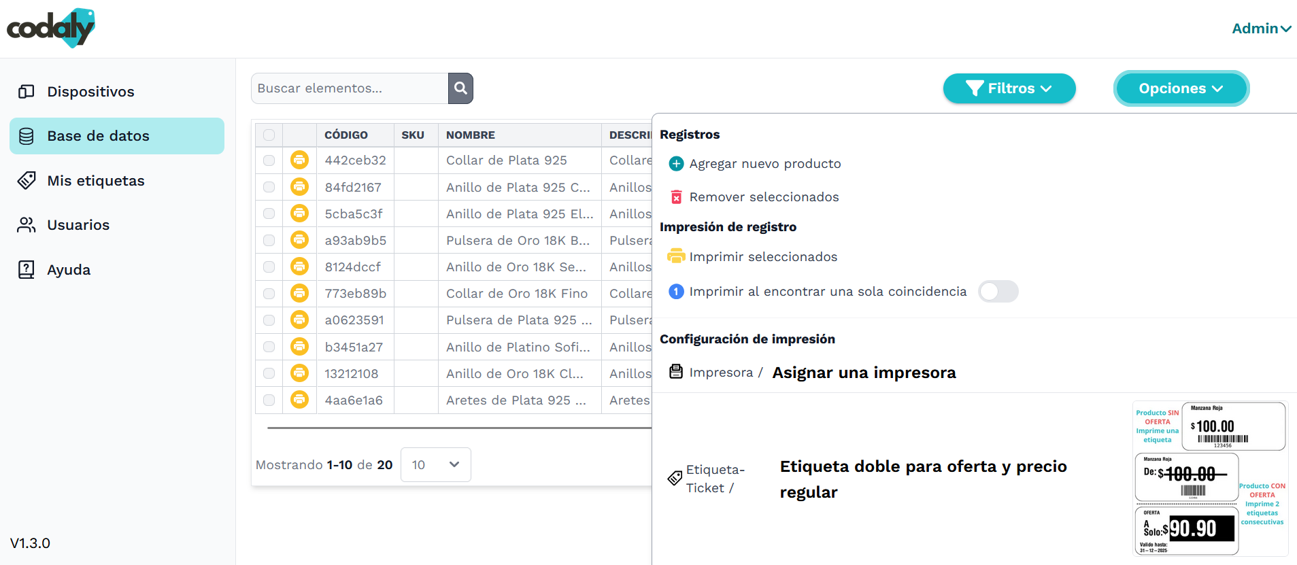Click the Buscar elementos search field
This screenshot has height=565, width=1297.
350,88
